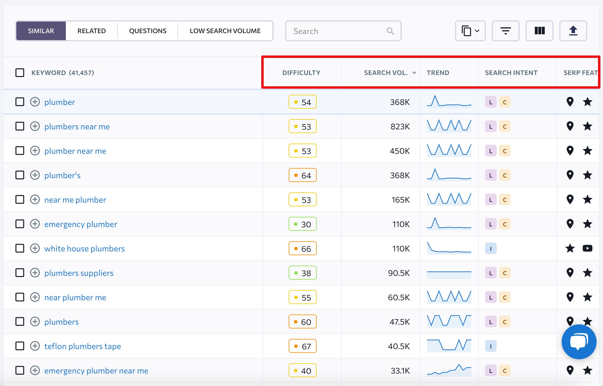Click difficulty badge 67 for teflon tape

coord(303,346)
